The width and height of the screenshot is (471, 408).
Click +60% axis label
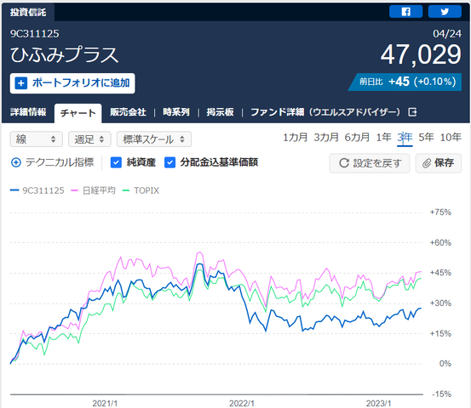click(x=440, y=243)
